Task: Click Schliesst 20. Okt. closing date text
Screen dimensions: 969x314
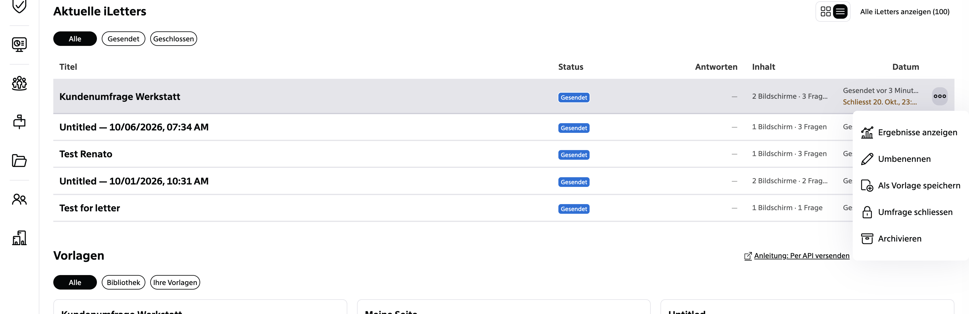Action: pos(880,102)
